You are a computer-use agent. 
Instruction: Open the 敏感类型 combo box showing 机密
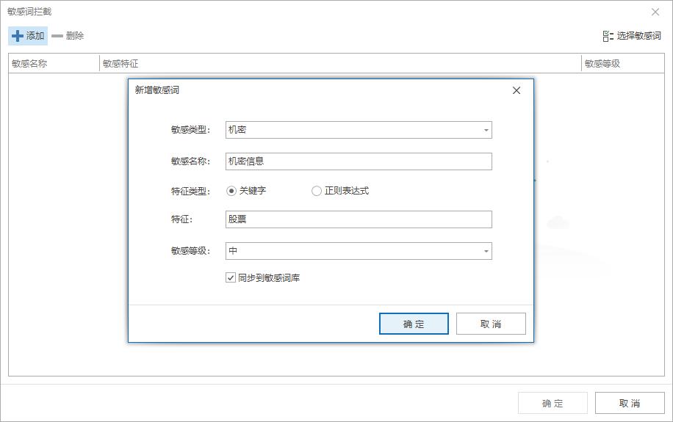[353, 130]
